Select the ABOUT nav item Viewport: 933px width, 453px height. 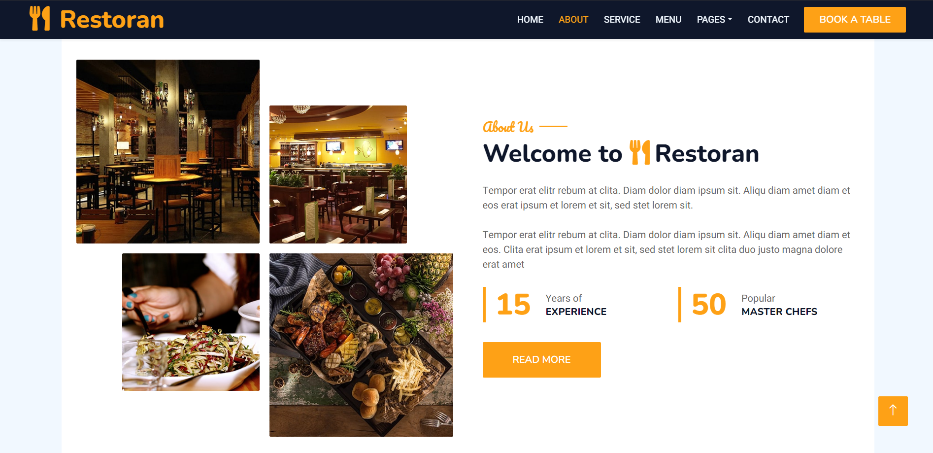573,20
